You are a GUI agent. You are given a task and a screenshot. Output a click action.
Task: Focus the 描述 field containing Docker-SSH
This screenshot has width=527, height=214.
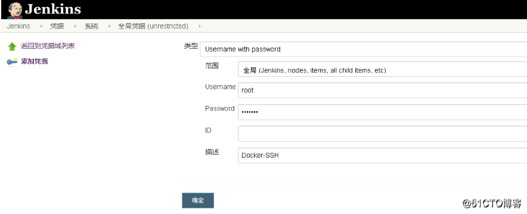click(383, 155)
